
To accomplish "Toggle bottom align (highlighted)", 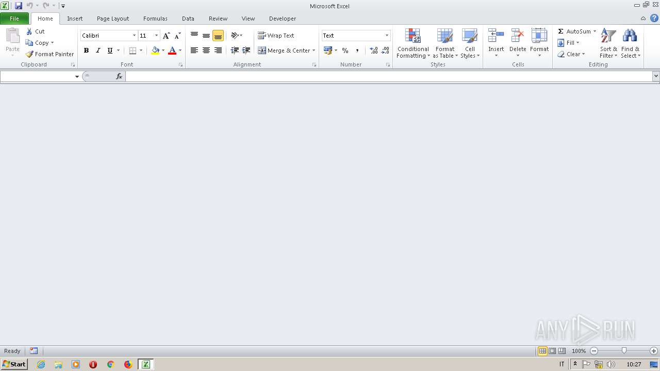I will tap(218, 36).
